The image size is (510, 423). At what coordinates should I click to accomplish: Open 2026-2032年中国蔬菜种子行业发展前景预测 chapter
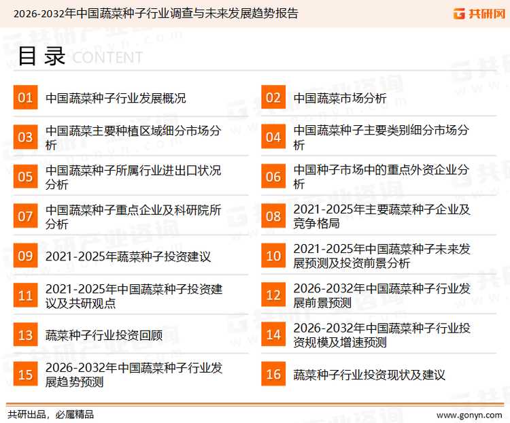[x=381, y=295]
